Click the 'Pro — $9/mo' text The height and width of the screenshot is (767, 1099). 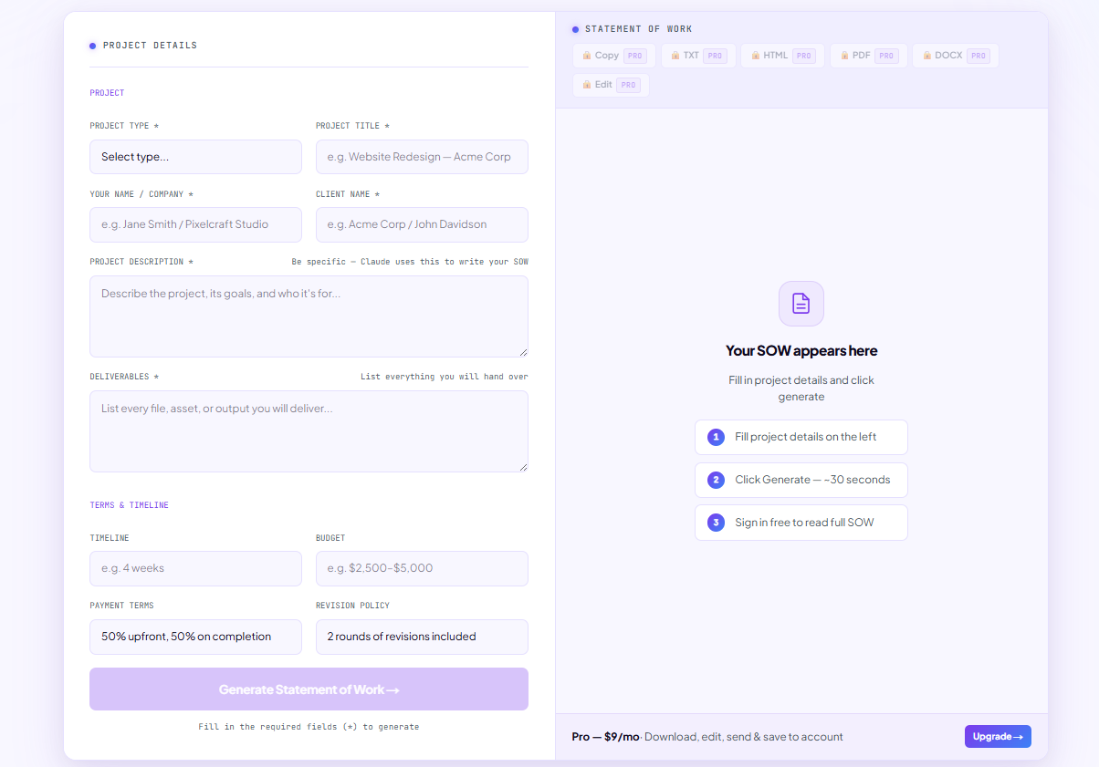pos(605,737)
